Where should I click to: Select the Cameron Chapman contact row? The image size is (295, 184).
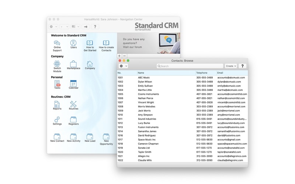(x=182, y=144)
